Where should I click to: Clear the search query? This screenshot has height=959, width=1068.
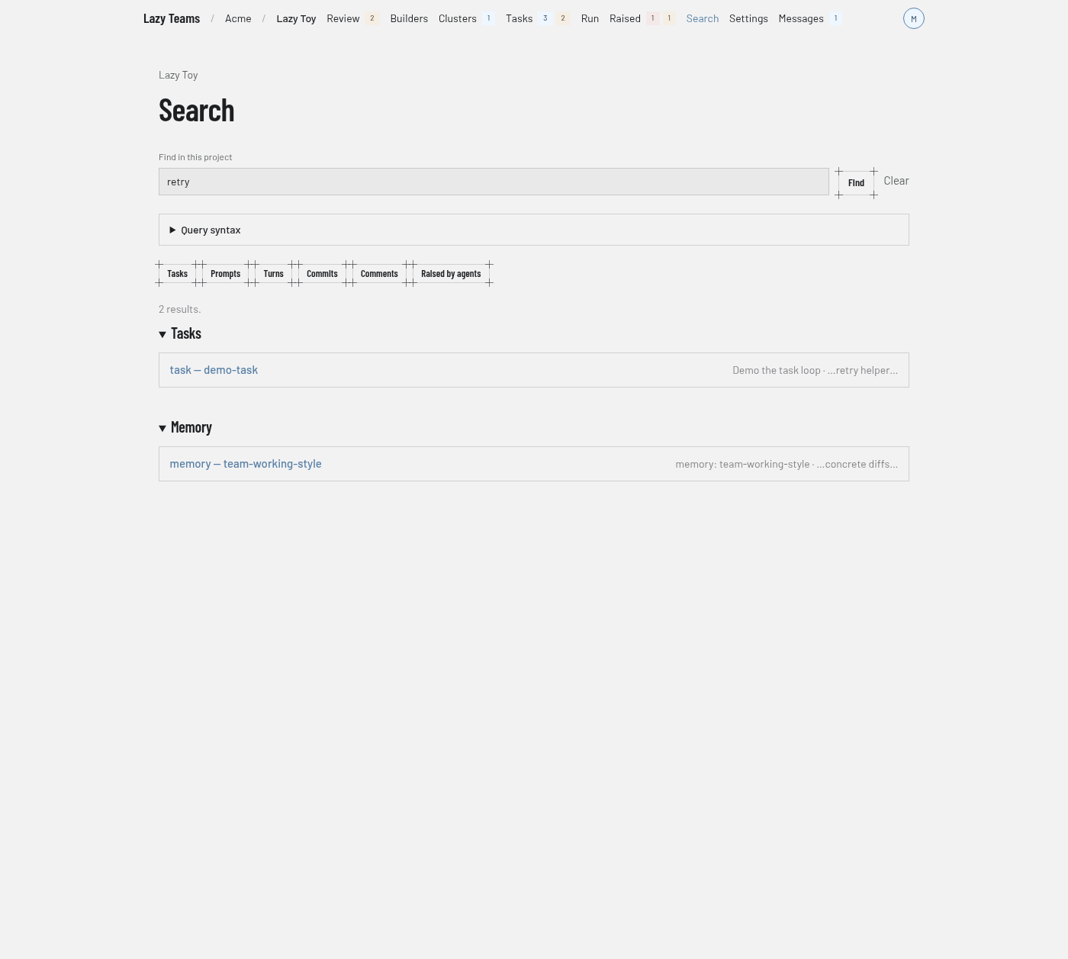coord(896,181)
